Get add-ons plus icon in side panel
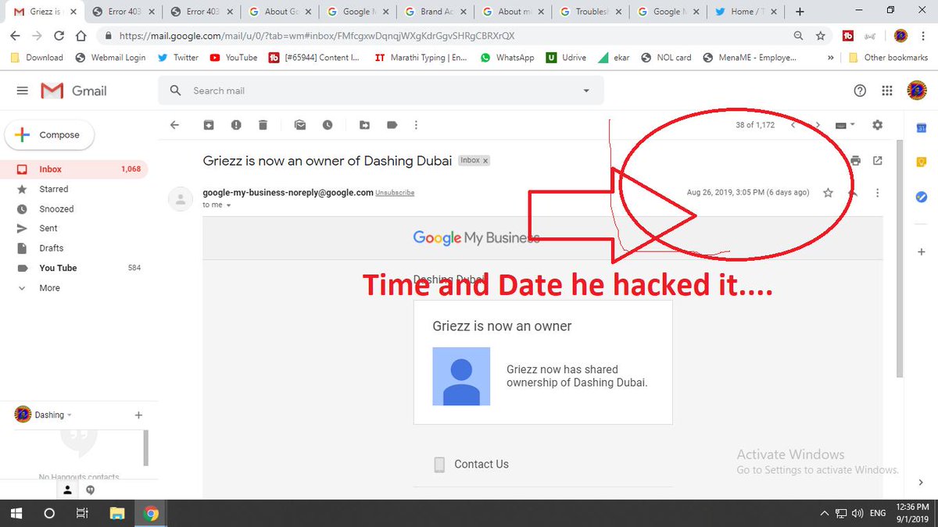Image resolution: width=938 pixels, height=527 pixels. coord(921,252)
